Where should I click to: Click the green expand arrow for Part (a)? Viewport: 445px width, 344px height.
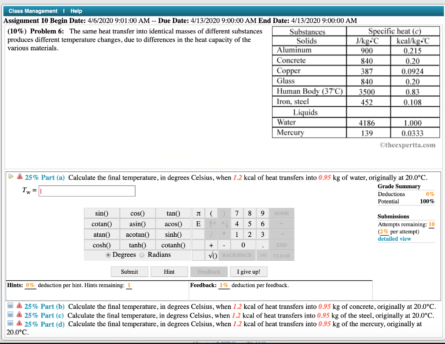pyautogui.click(x=11, y=177)
